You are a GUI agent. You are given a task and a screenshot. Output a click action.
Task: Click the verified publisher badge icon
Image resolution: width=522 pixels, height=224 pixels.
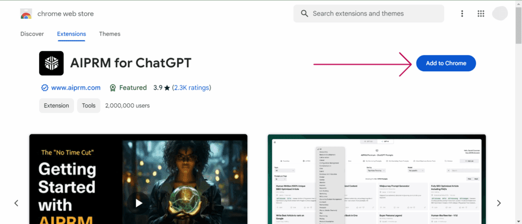[x=45, y=88]
